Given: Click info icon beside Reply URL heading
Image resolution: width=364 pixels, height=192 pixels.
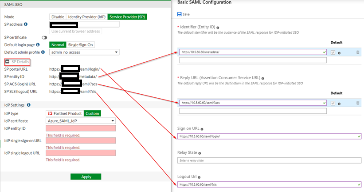Looking at the screenshot, I should [263, 78].
